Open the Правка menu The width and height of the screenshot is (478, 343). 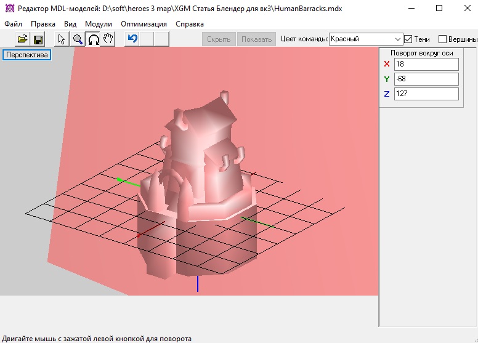point(43,24)
